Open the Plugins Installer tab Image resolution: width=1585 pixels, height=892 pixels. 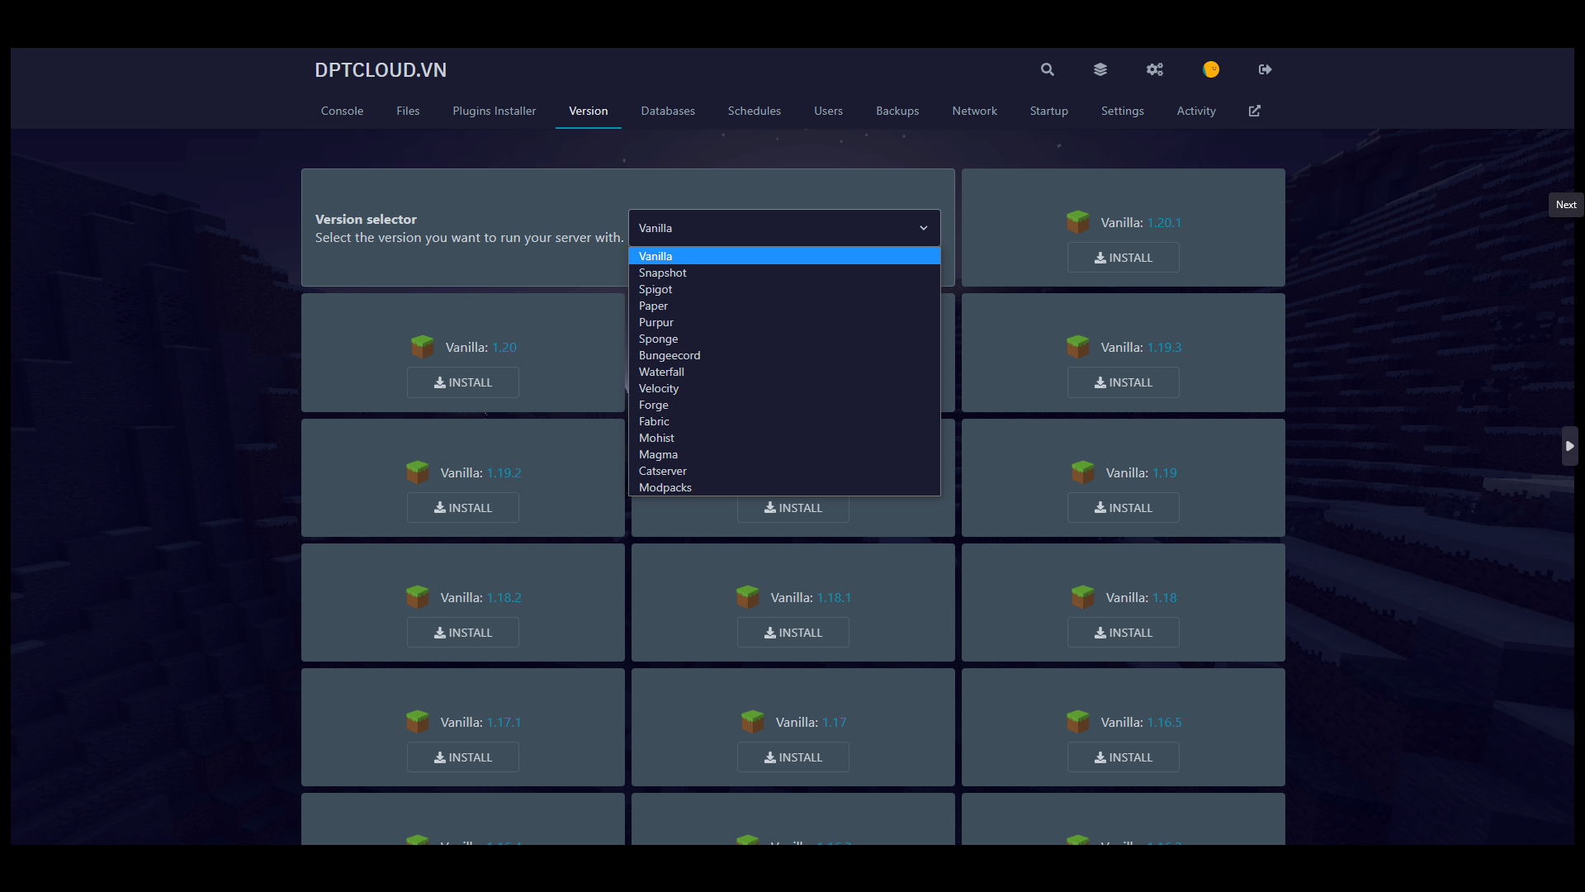(x=494, y=111)
